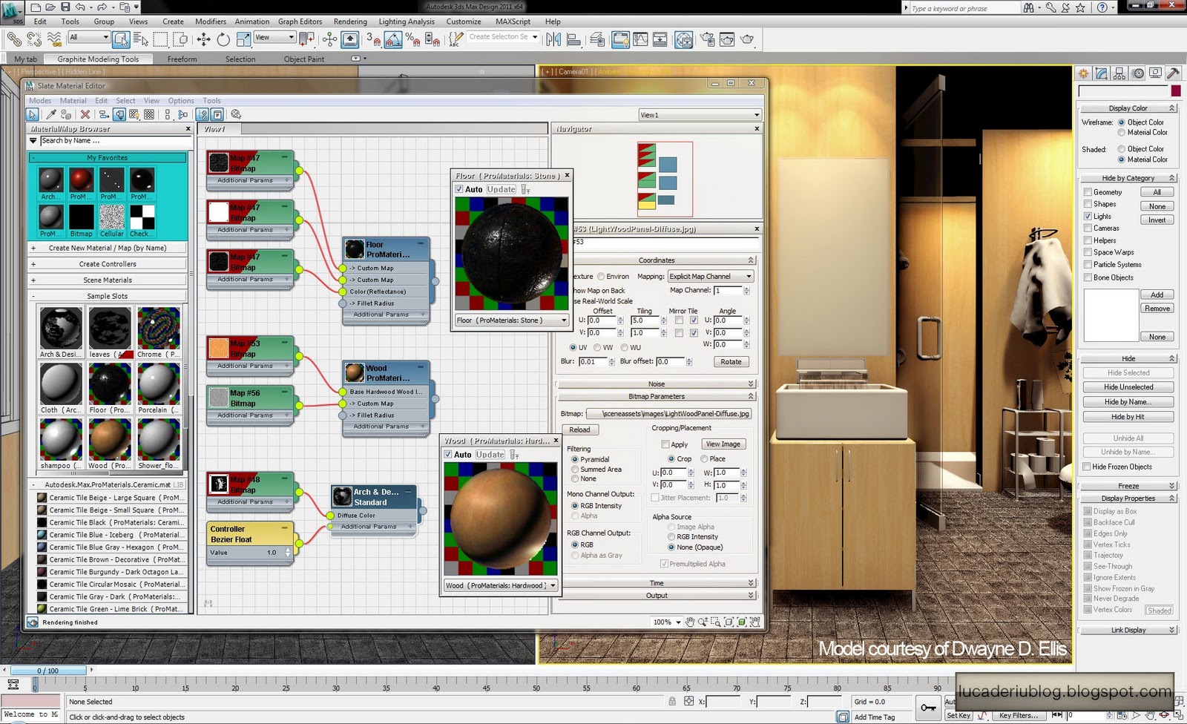Click the keyword search input field
Image resolution: width=1187 pixels, height=724 pixels.
click(x=964, y=8)
